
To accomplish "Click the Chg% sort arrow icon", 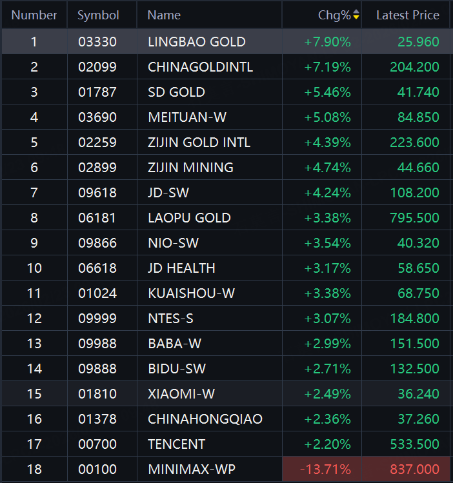I will point(356,14).
